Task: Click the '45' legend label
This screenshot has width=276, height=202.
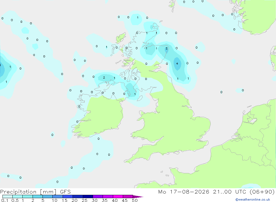Action: pyautogui.click(x=125, y=200)
